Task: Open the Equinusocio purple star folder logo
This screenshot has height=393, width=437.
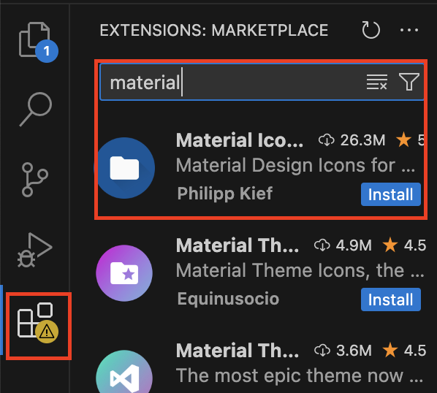Action: pos(124,273)
